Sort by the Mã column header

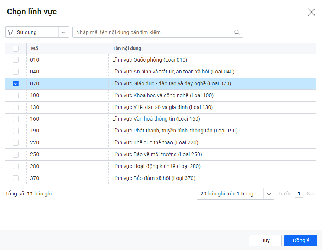click(x=35, y=48)
